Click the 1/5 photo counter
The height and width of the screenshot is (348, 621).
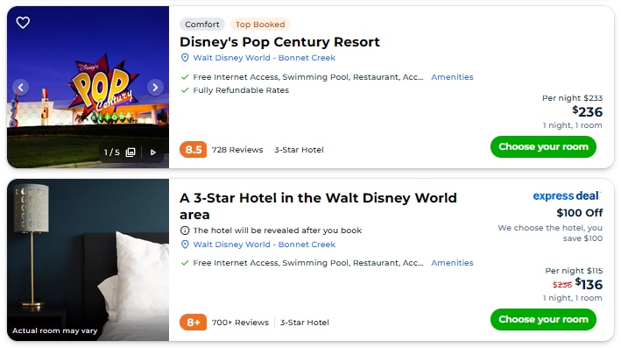point(112,153)
